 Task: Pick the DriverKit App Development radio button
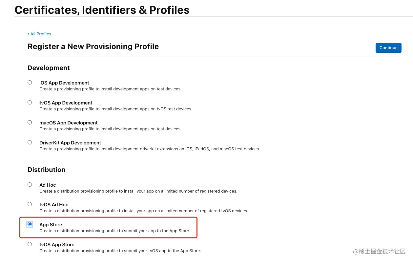30,142
